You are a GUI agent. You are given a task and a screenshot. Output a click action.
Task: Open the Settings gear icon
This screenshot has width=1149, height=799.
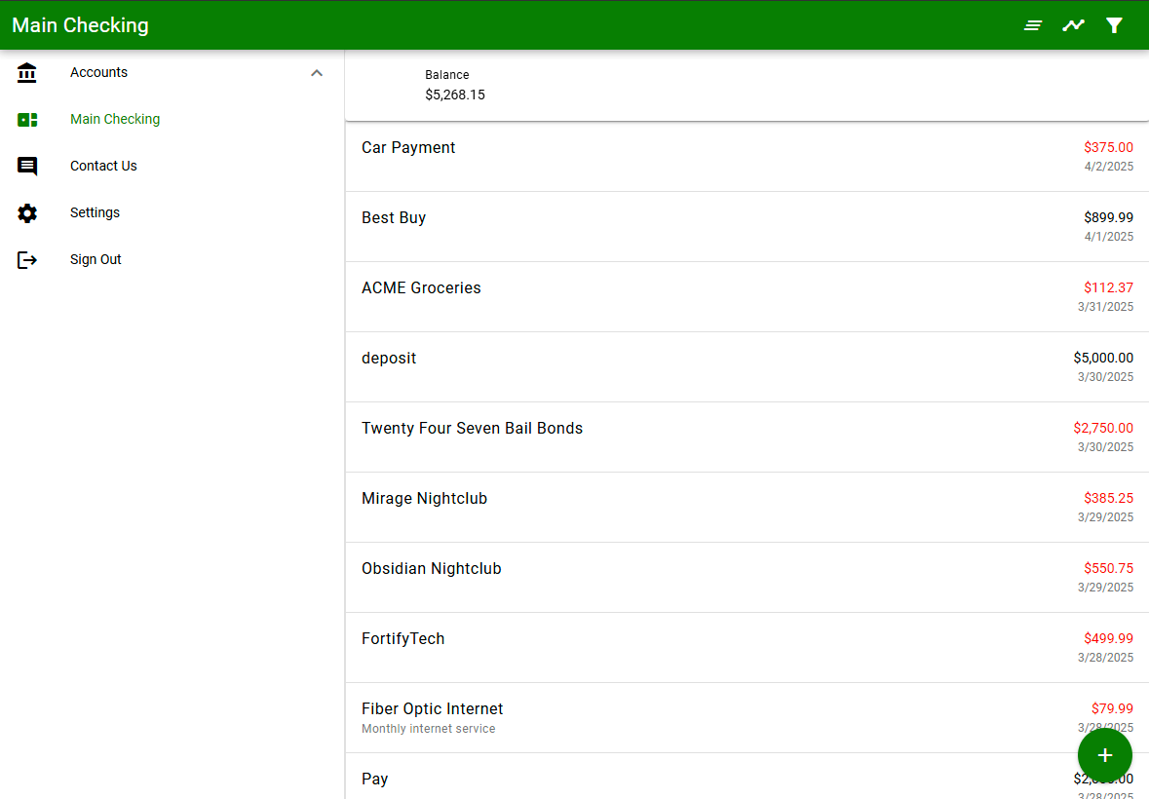tap(27, 212)
